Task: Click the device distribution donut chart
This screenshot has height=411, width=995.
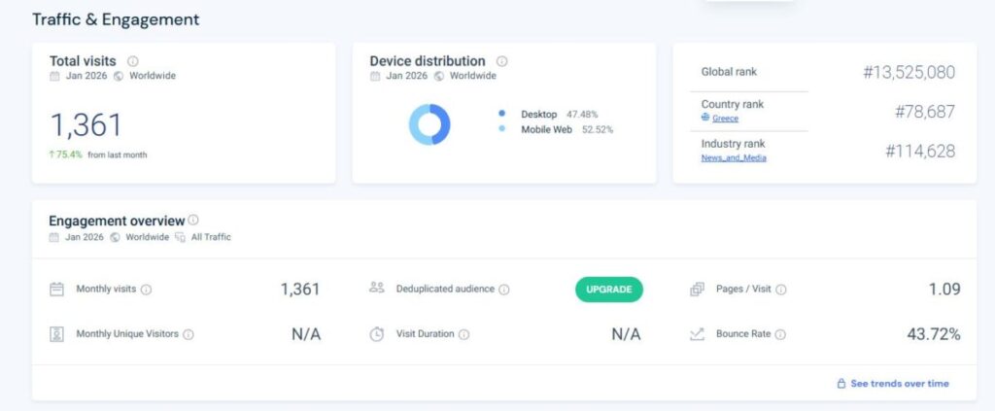Action: (x=429, y=124)
